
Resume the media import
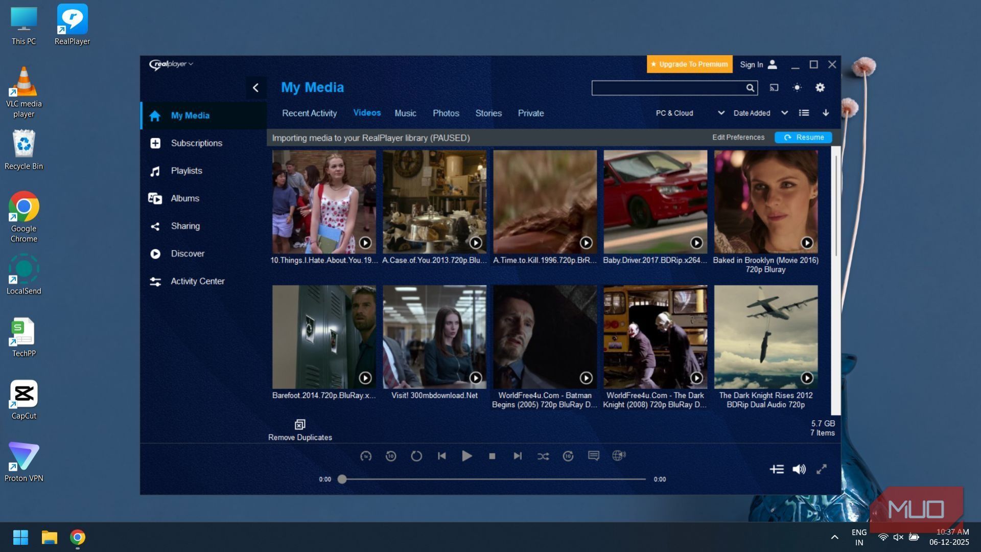803,137
